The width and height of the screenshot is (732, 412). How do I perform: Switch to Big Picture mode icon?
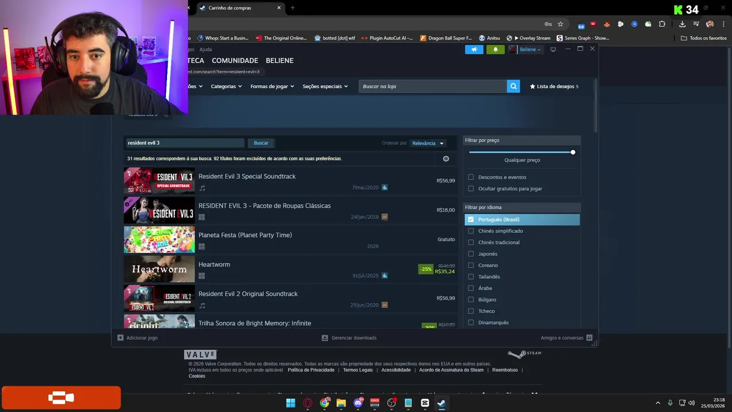click(553, 50)
